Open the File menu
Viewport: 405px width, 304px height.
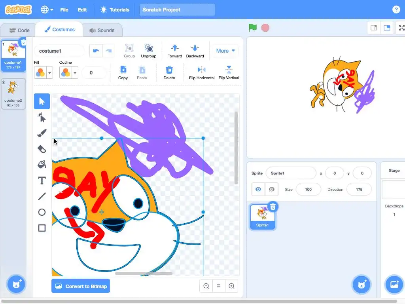64,9
